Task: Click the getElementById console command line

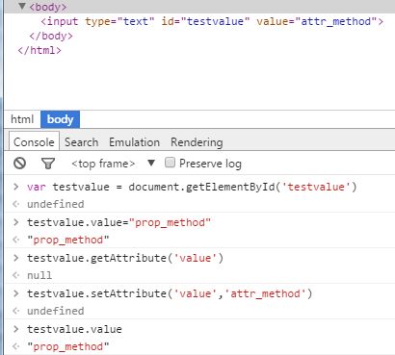Action: (192, 187)
